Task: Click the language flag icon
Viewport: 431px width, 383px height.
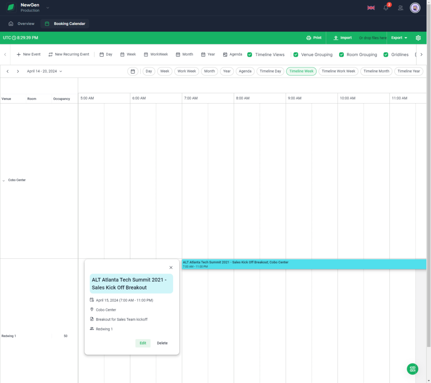Action: [371, 8]
